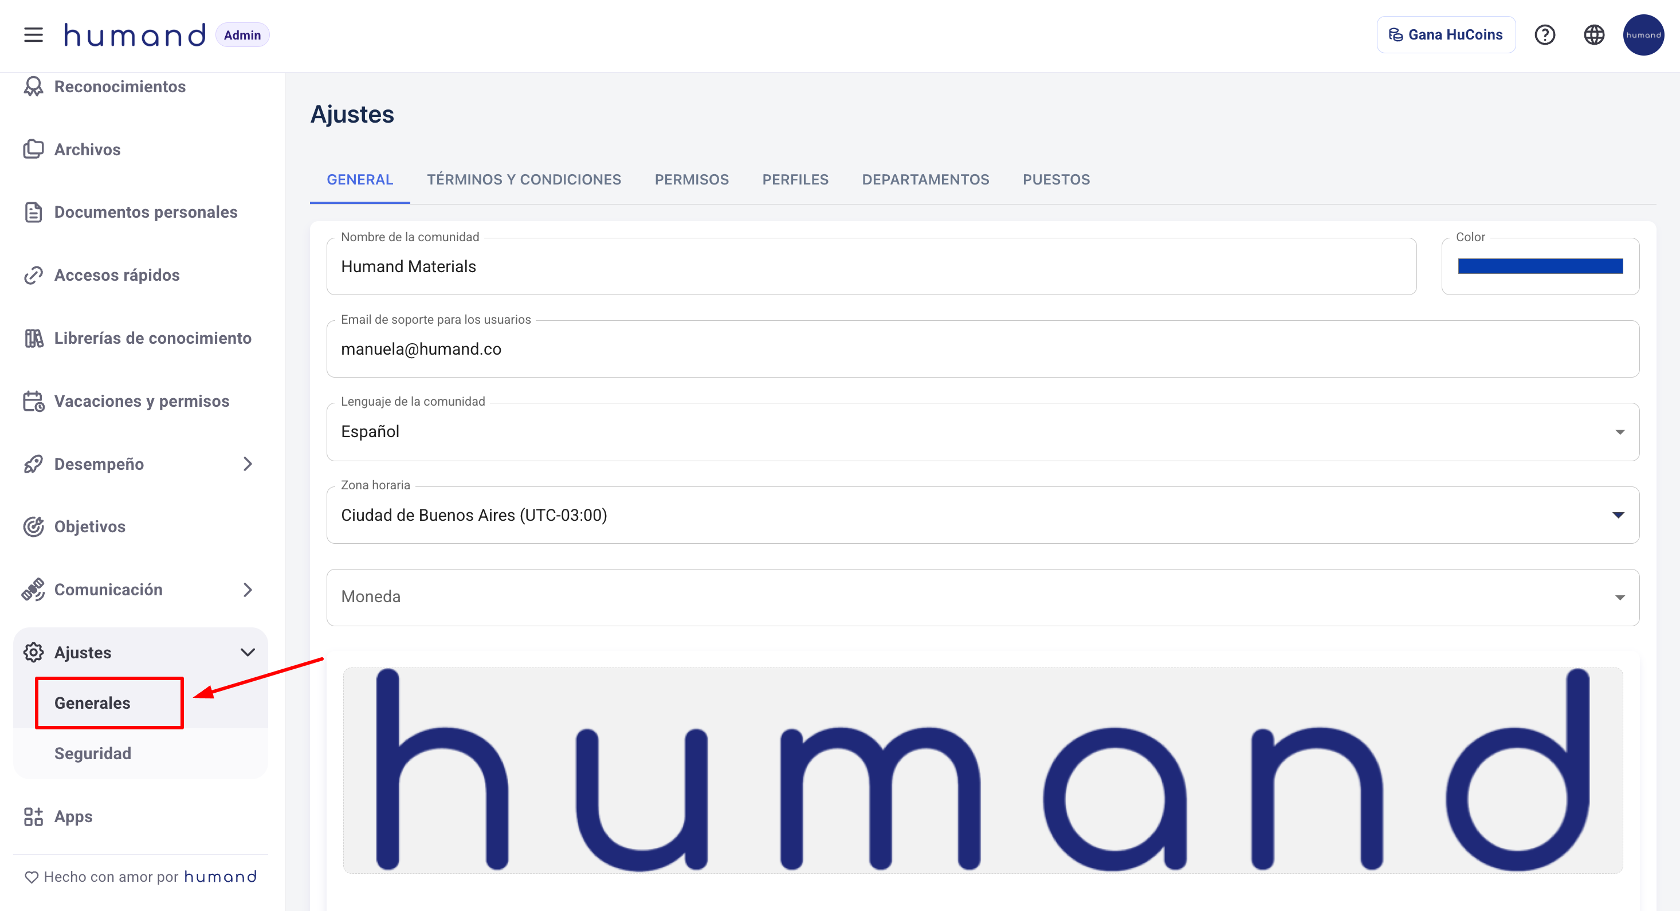Click the Nombre de la comunidad field
Image resolution: width=1680 pixels, height=911 pixels.
pyautogui.click(x=872, y=266)
